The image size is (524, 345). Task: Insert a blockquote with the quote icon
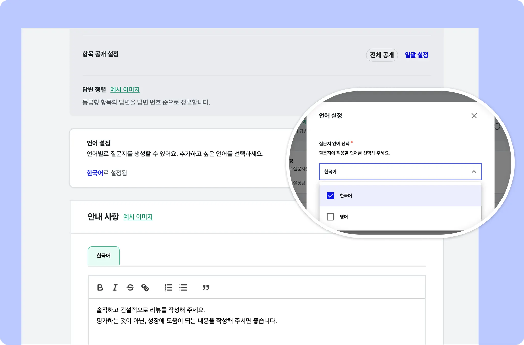click(206, 287)
